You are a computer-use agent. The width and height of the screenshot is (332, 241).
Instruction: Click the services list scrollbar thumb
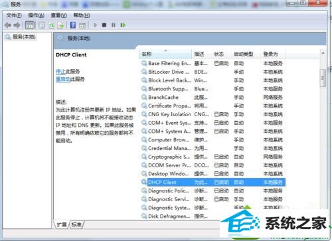pyautogui.click(x=323, y=78)
